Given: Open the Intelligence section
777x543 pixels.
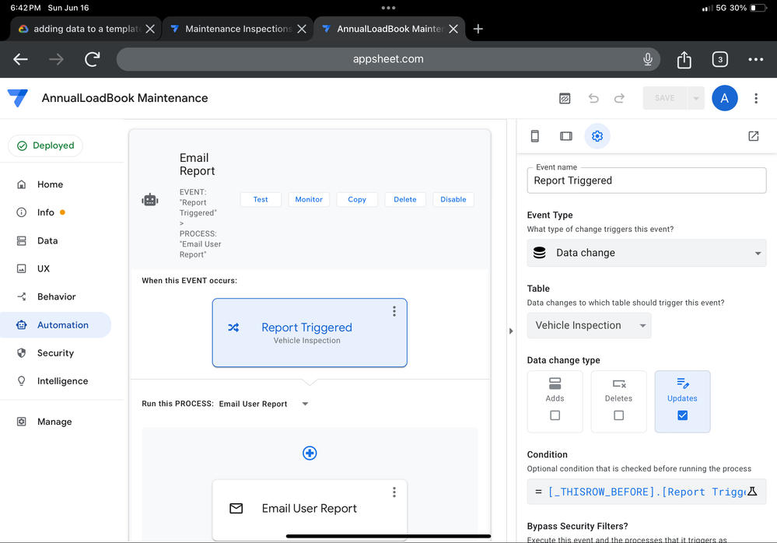Looking at the screenshot, I should (62, 381).
